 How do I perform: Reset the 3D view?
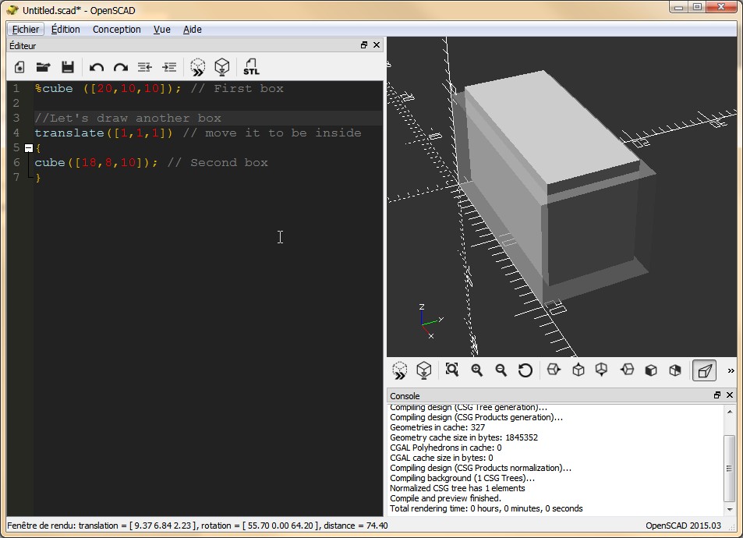[x=525, y=370]
